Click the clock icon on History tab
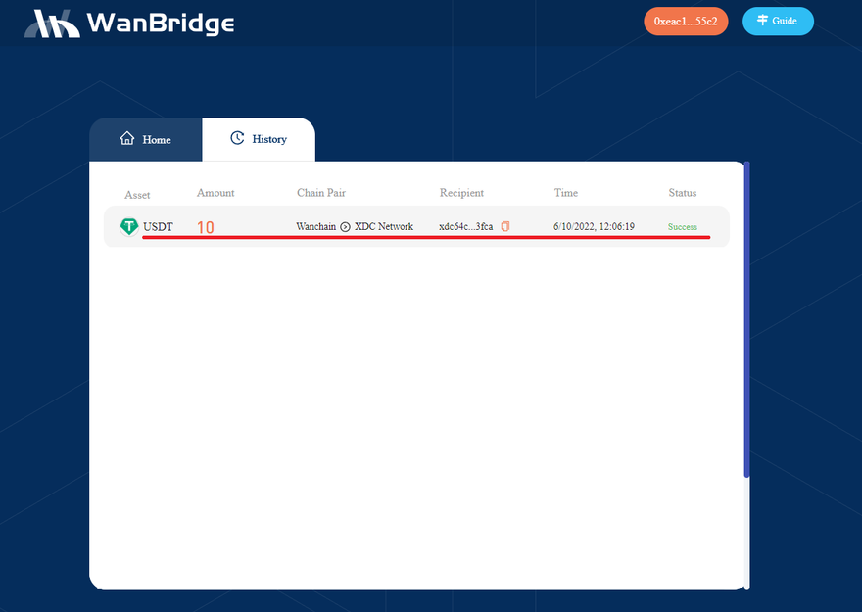This screenshot has height=612, width=862. (x=237, y=138)
